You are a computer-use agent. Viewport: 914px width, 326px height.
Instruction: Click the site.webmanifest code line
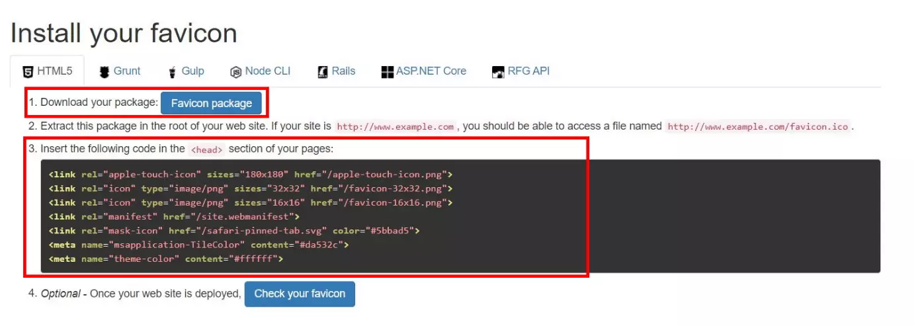(x=174, y=216)
